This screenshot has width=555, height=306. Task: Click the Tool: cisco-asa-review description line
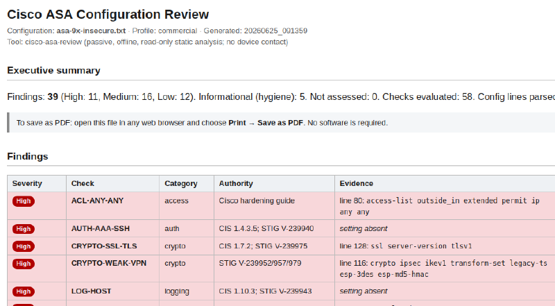[148, 42]
